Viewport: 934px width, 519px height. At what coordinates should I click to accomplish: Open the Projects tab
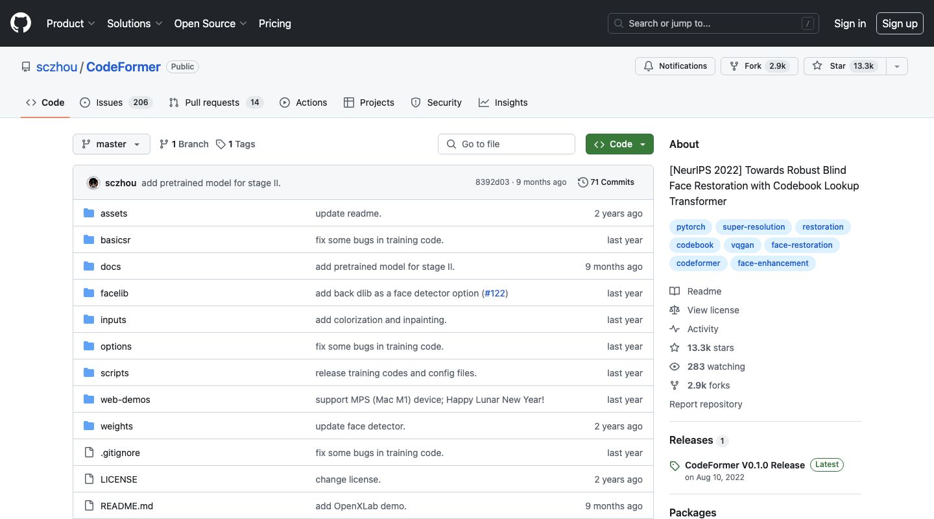[369, 103]
